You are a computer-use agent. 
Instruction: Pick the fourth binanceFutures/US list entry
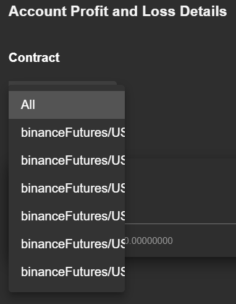(x=67, y=216)
